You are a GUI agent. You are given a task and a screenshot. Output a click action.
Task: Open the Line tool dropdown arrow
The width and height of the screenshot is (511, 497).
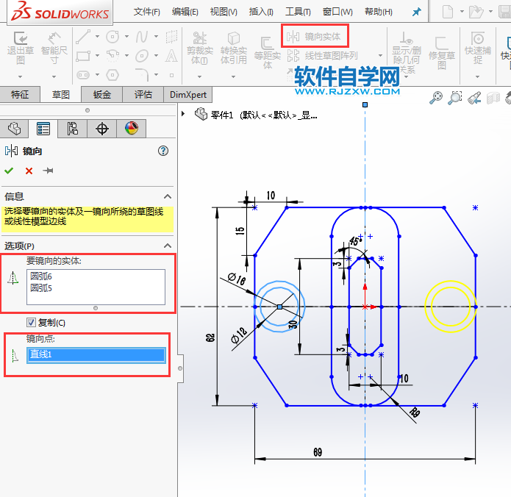click(97, 37)
